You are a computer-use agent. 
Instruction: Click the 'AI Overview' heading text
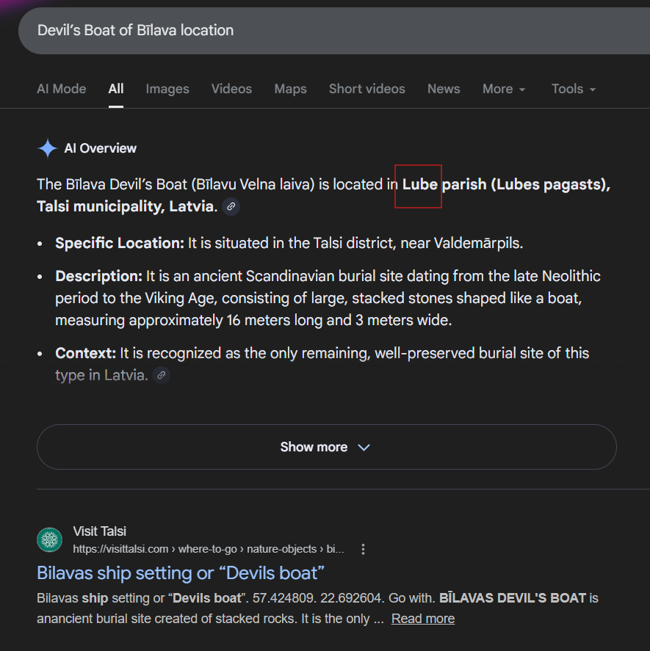point(100,148)
